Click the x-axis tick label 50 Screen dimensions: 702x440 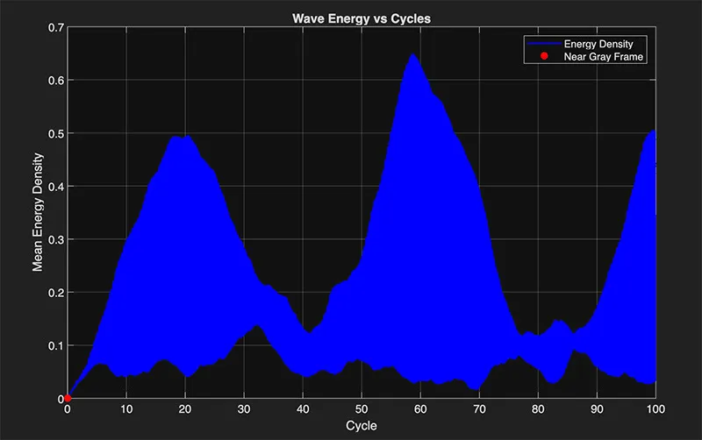[x=362, y=409]
